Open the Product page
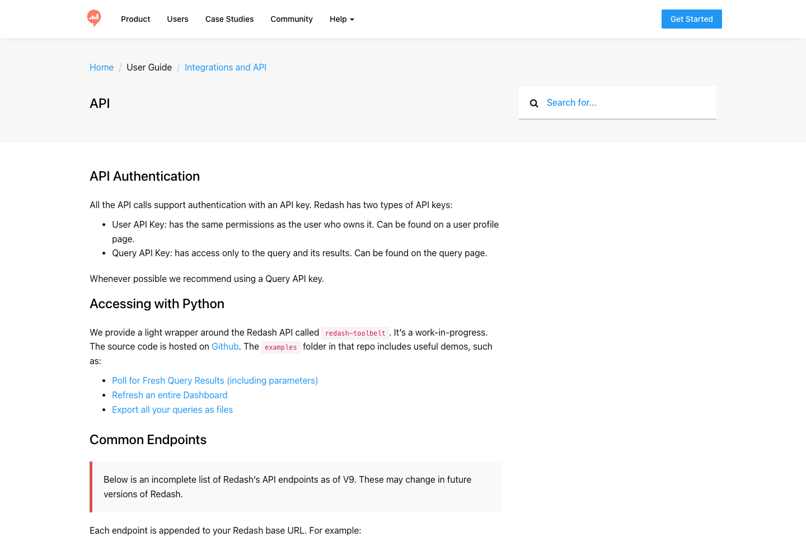This screenshot has width=806, height=537. tap(135, 19)
